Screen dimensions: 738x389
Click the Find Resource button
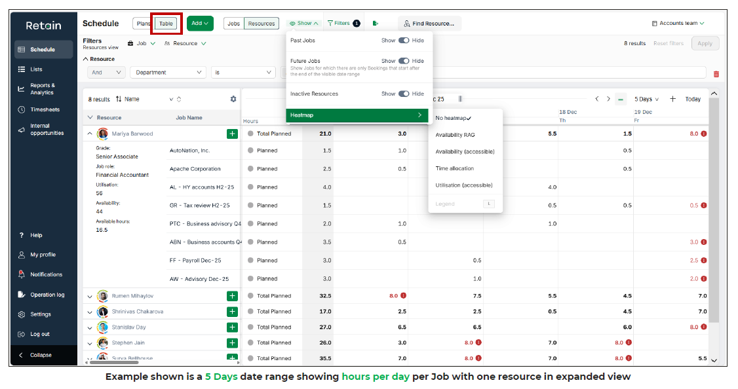(x=429, y=23)
